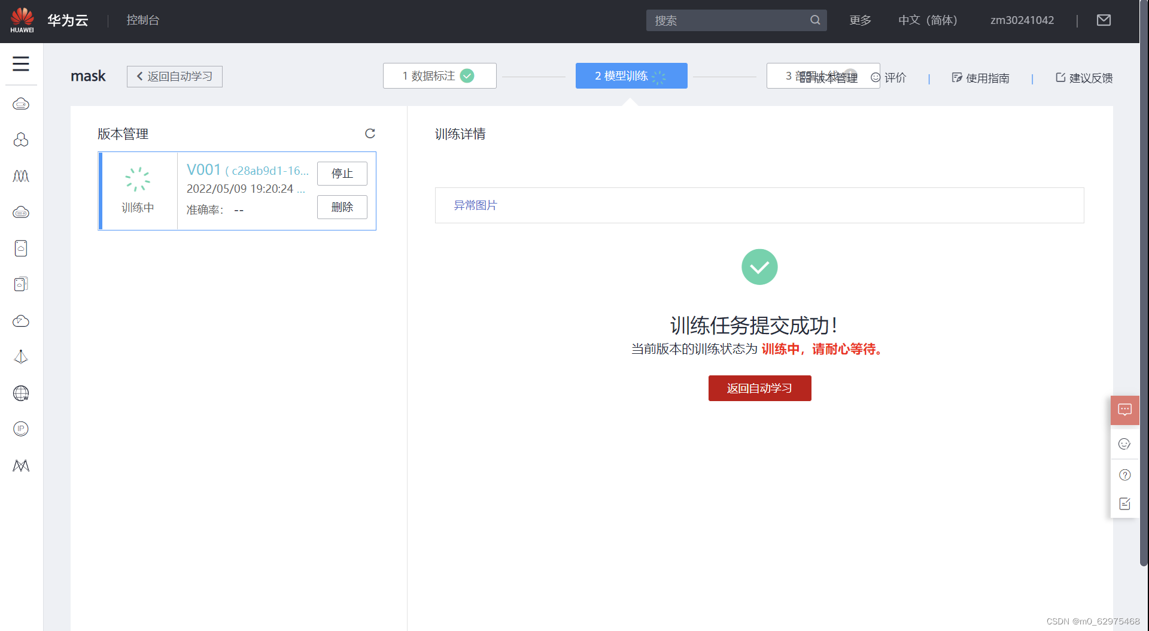
Task: Select the V001 version name
Action: click(x=204, y=170)
